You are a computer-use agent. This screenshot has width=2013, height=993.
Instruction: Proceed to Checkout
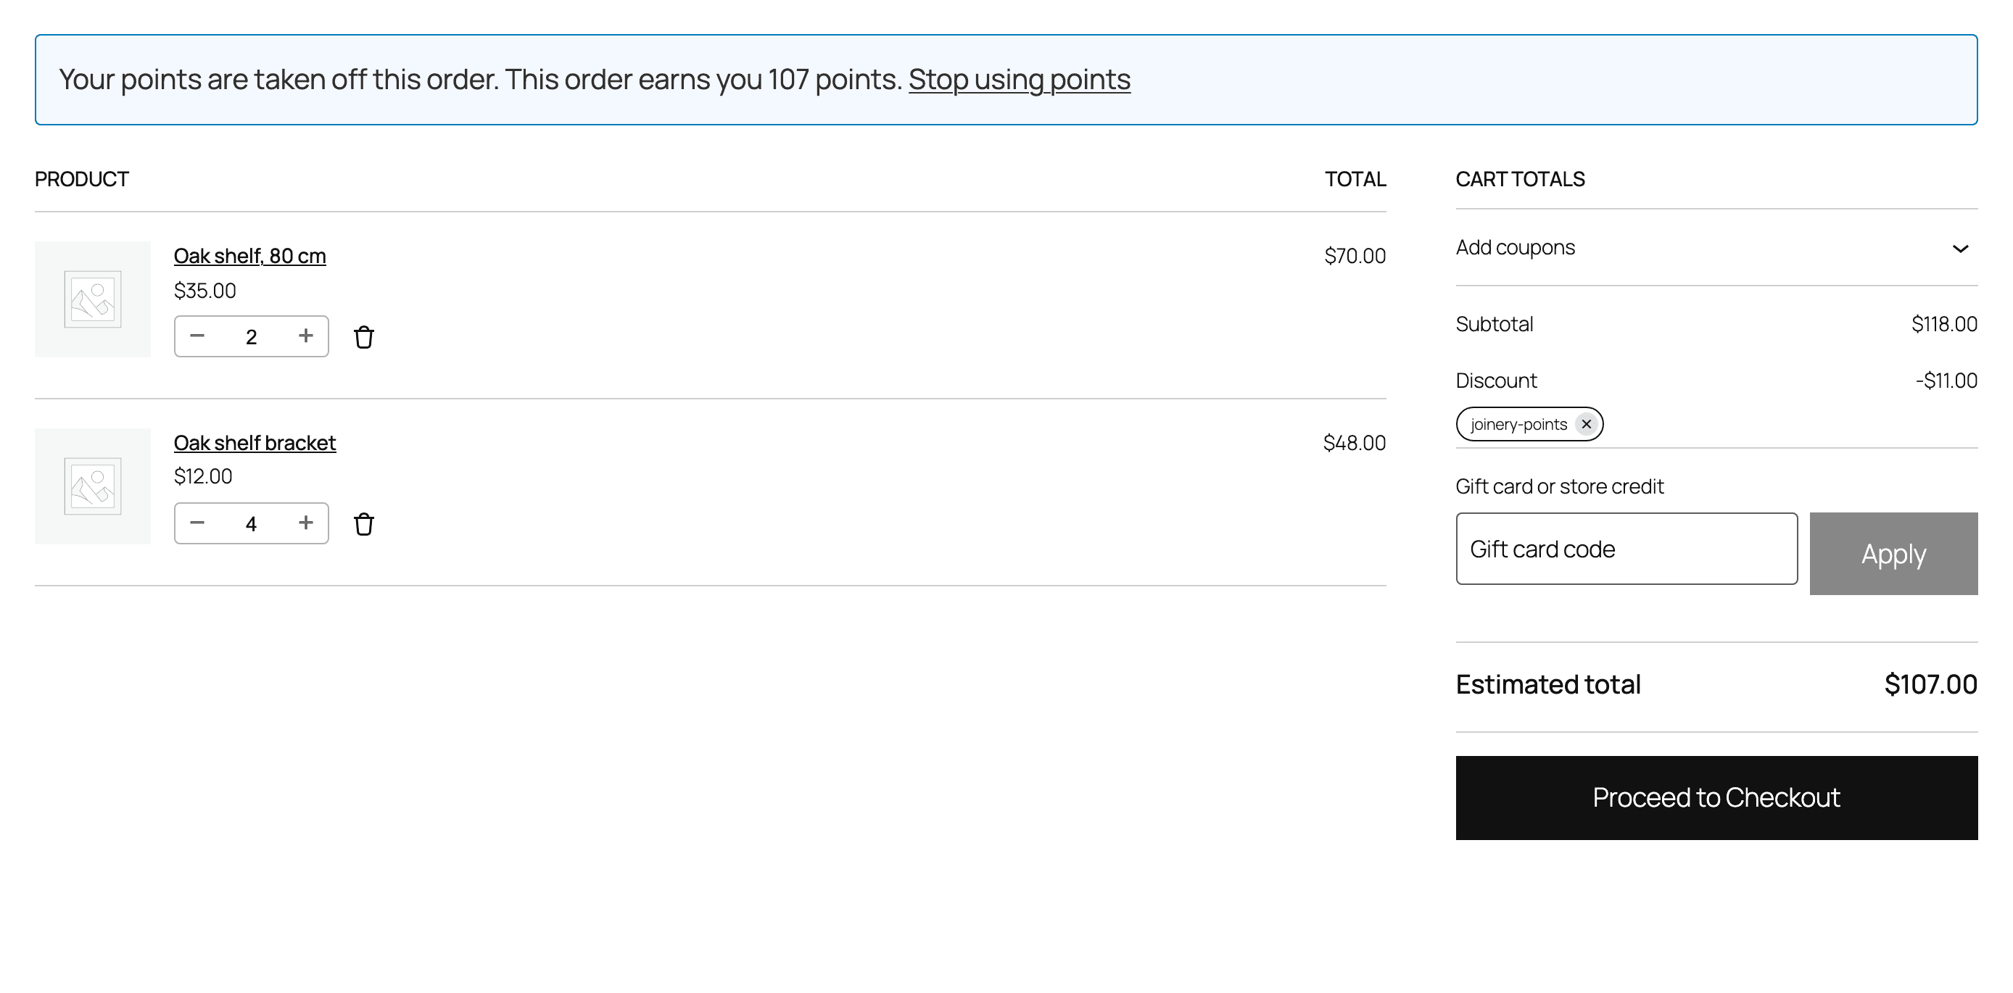click(x=1716, y=797)
